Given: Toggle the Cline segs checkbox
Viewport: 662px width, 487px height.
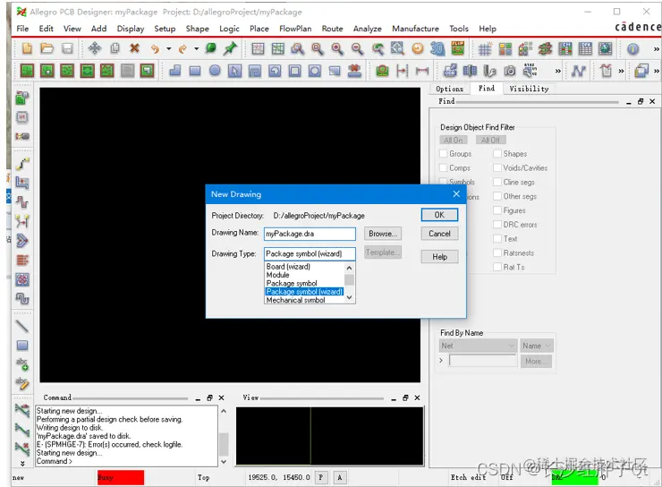Looking at the screenshot, I should pos(497,182).
